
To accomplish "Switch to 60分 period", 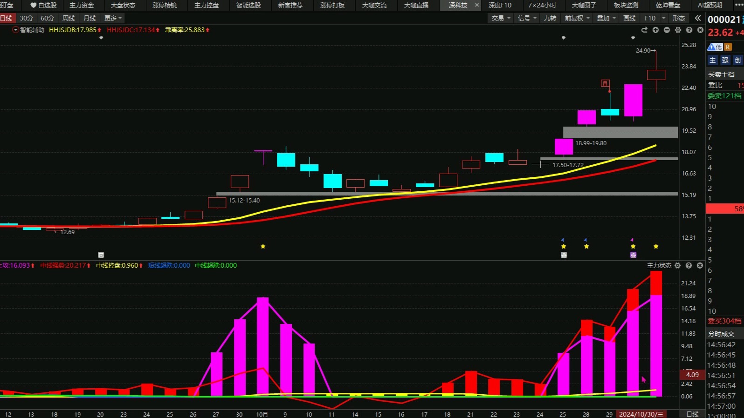I will [x=48, y=18].
